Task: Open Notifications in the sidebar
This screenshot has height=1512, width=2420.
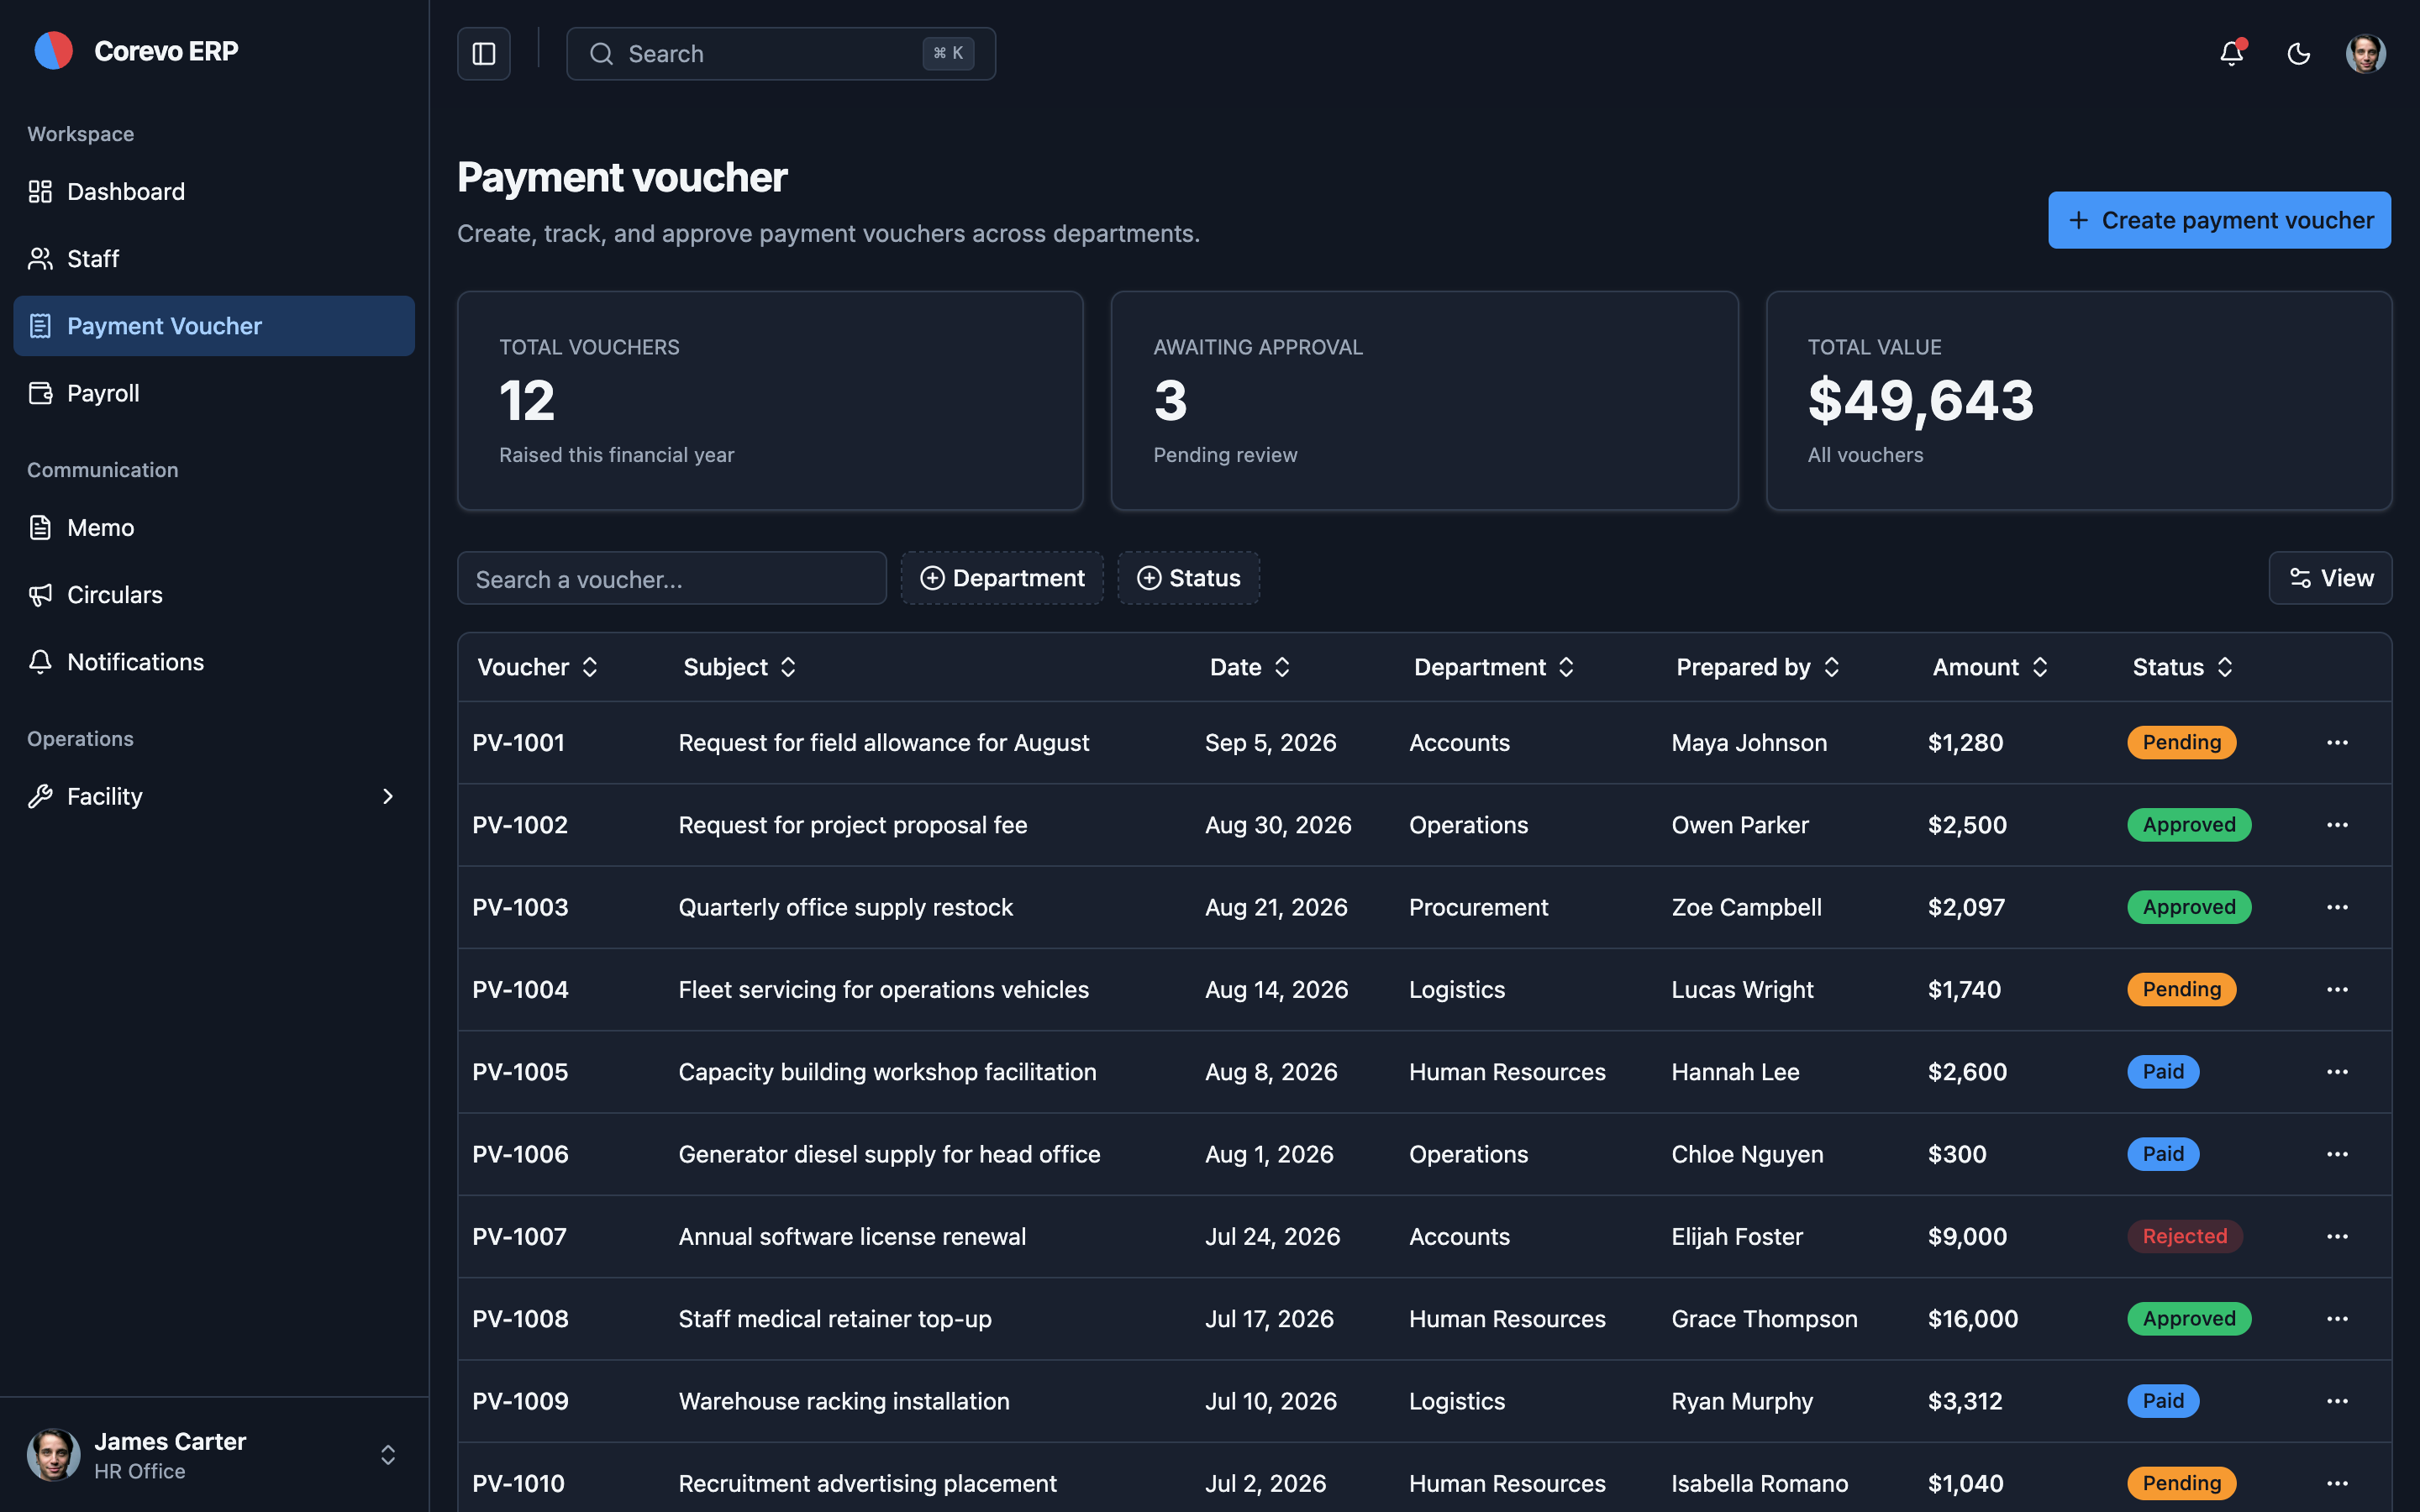Action: coord(214,662)
